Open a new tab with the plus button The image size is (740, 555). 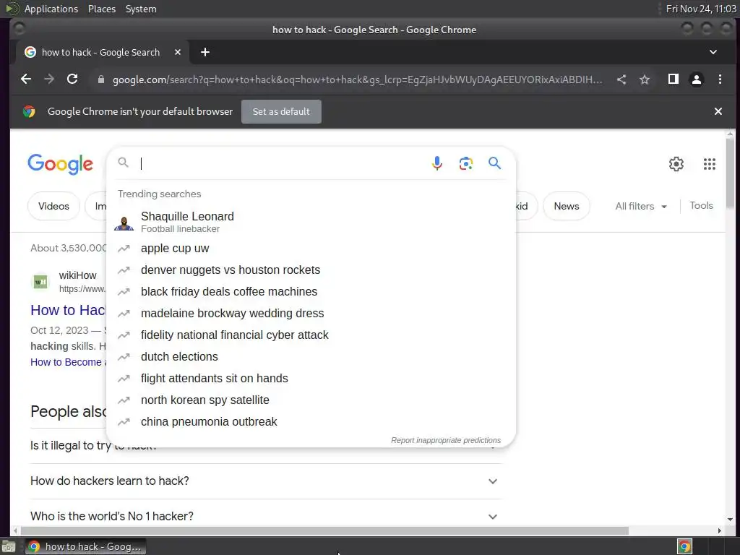point(205,52)
